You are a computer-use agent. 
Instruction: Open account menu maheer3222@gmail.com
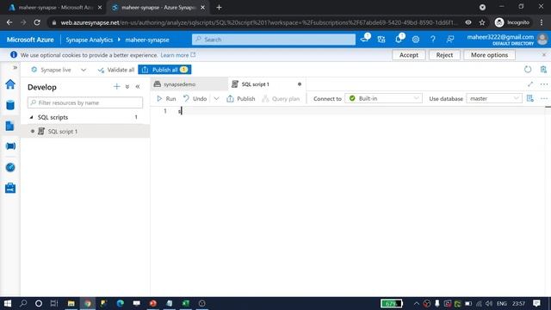(507, 40)
